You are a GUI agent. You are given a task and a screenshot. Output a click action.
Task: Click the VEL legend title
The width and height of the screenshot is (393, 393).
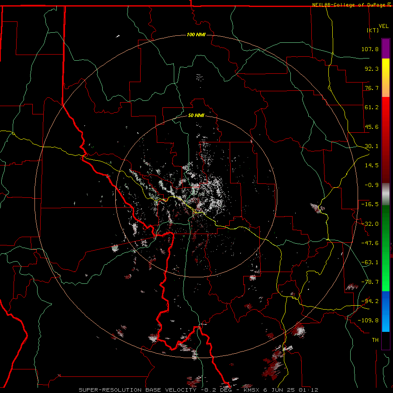[383, 26]
